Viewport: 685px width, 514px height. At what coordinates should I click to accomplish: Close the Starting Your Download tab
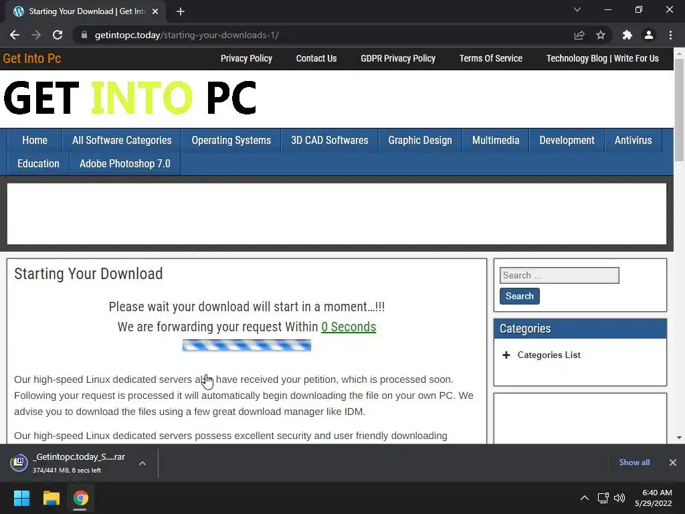pos(155,11)
